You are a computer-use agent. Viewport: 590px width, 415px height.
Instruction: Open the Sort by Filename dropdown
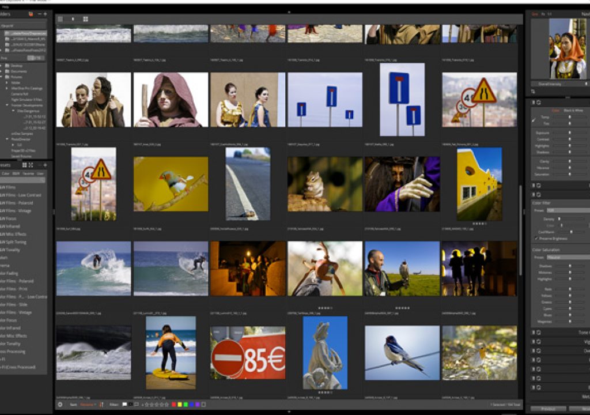coord(88,405)
